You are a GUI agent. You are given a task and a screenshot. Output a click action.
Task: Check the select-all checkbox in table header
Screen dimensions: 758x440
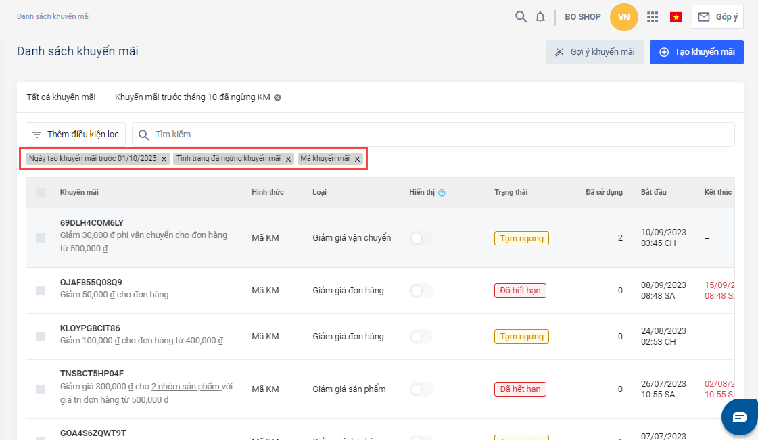41,193
